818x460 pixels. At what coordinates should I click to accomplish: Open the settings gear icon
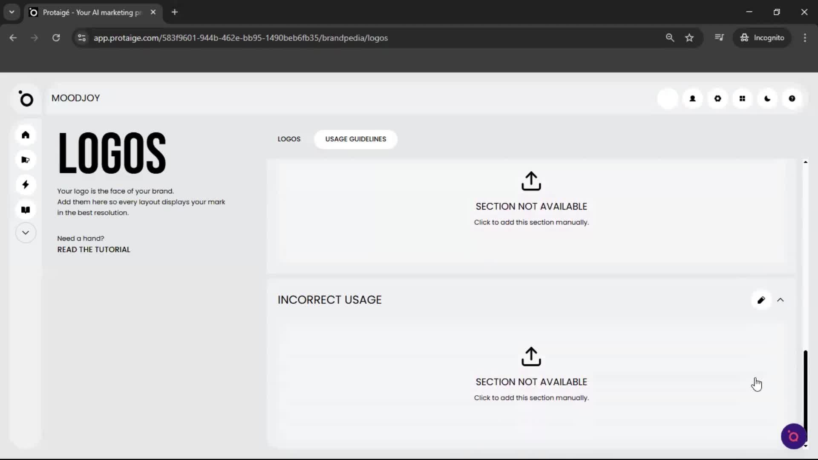click(x=717, y=98)
